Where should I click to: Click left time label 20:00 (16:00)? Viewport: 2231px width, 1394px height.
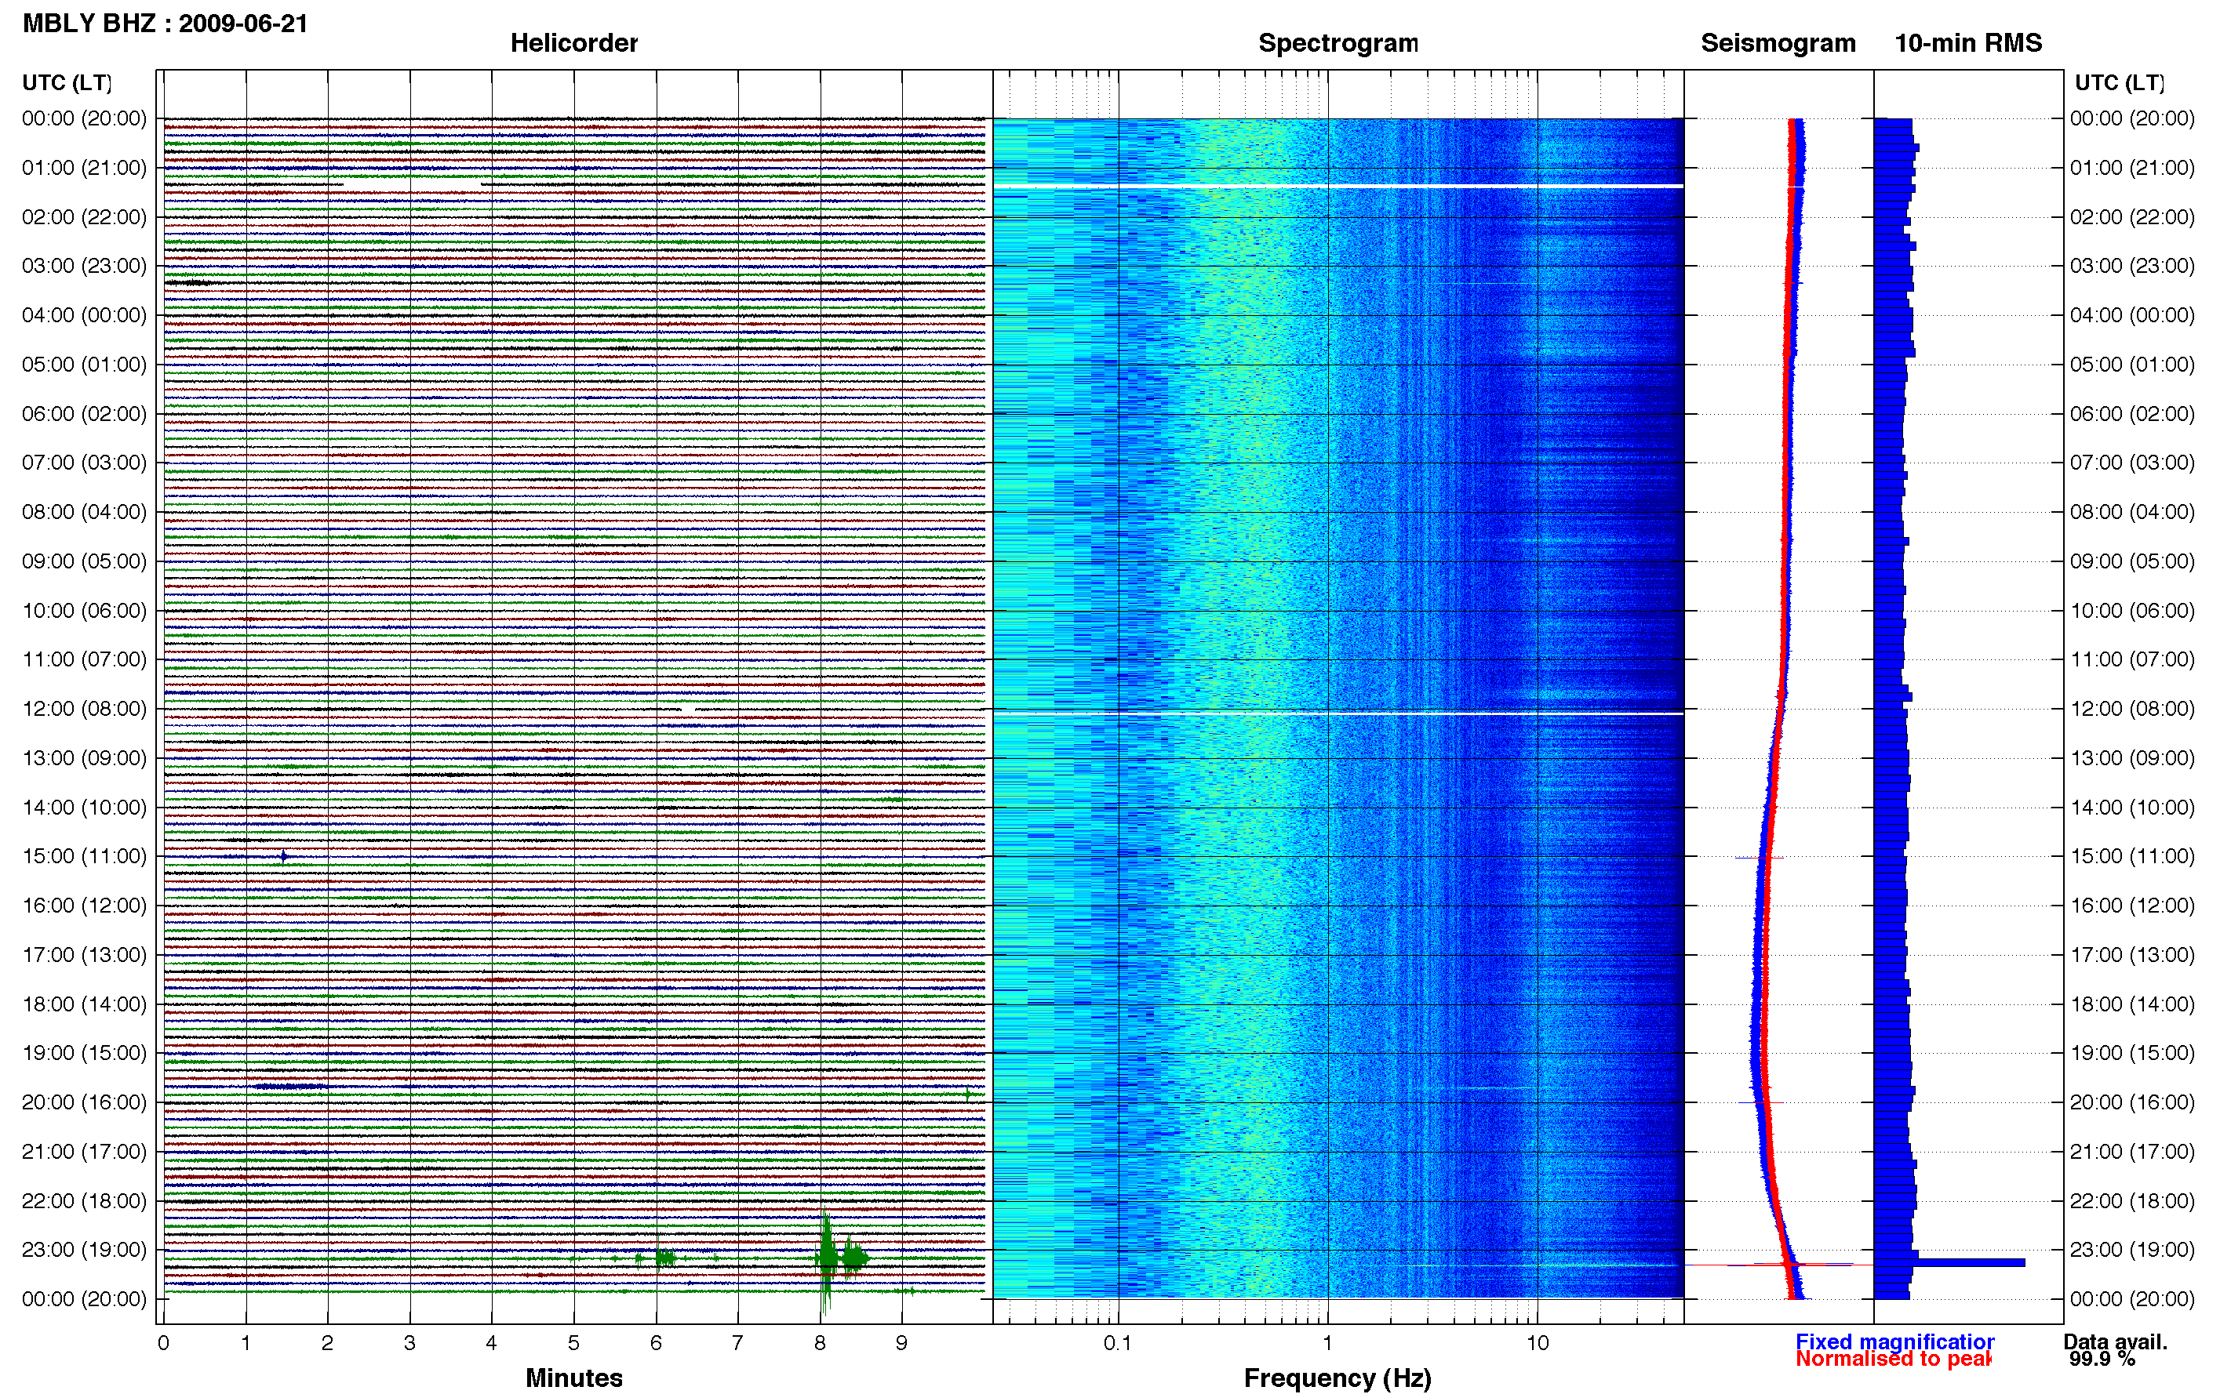(84, 1102)
